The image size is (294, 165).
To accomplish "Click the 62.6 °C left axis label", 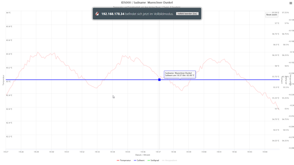I will pyautogui.click(x=9, y=109).
